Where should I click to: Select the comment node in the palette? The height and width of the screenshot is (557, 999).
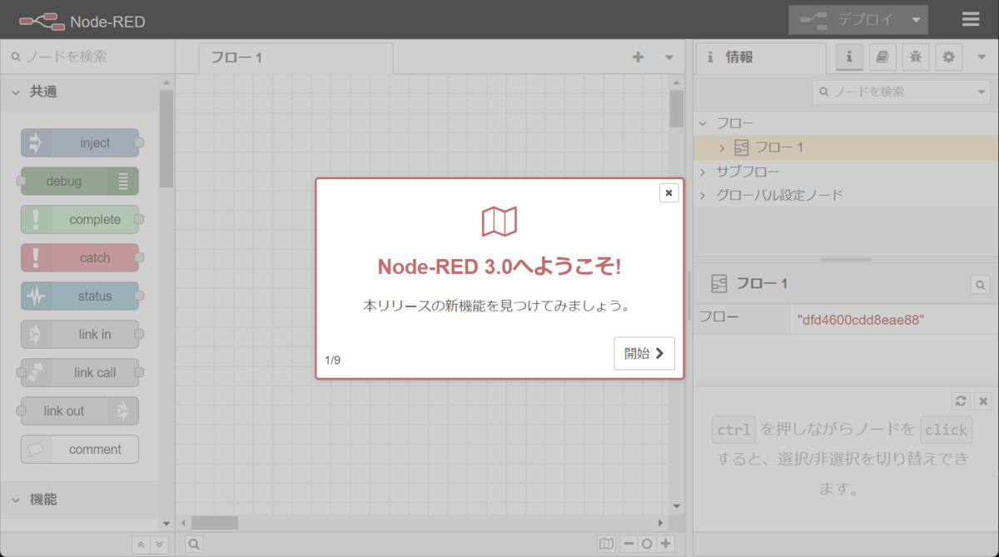[x=79, y=449]
